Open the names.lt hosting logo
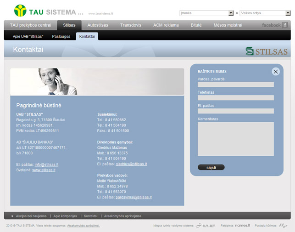 tap(242, 226)
